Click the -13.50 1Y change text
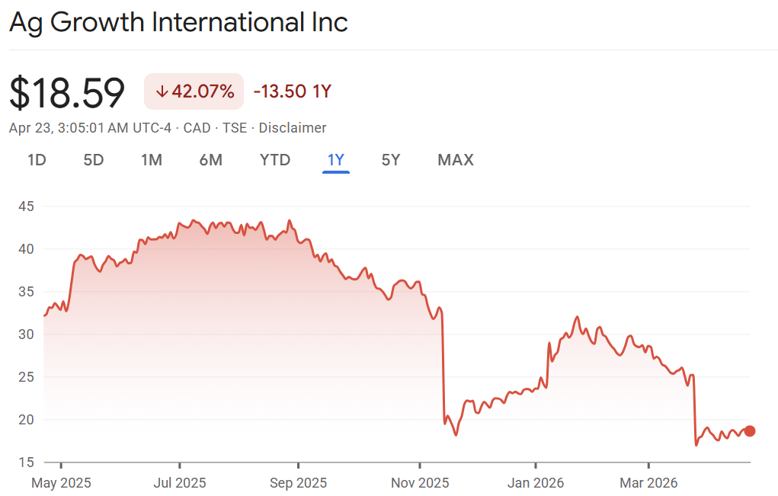 coord(293,91)
